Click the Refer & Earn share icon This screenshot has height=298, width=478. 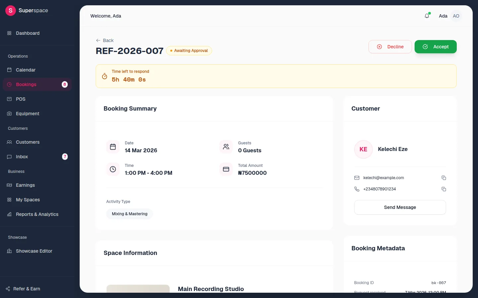(8, 289)
